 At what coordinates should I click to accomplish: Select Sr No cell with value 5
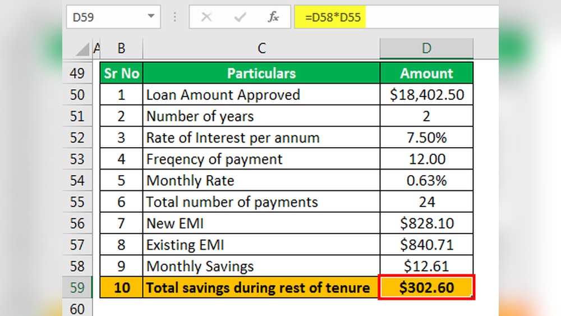click(121, 180)
